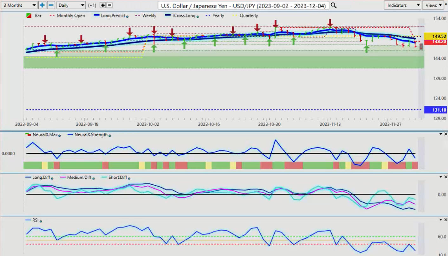448x256 pixels.
Task: Click the 2023-09-04 date label
Action: point(26,125)
